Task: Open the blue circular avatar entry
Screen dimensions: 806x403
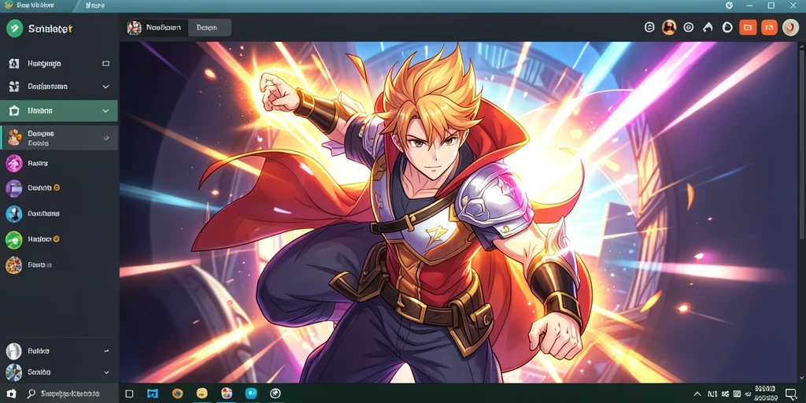Action: pyautogui.click(x=14, y=214)
